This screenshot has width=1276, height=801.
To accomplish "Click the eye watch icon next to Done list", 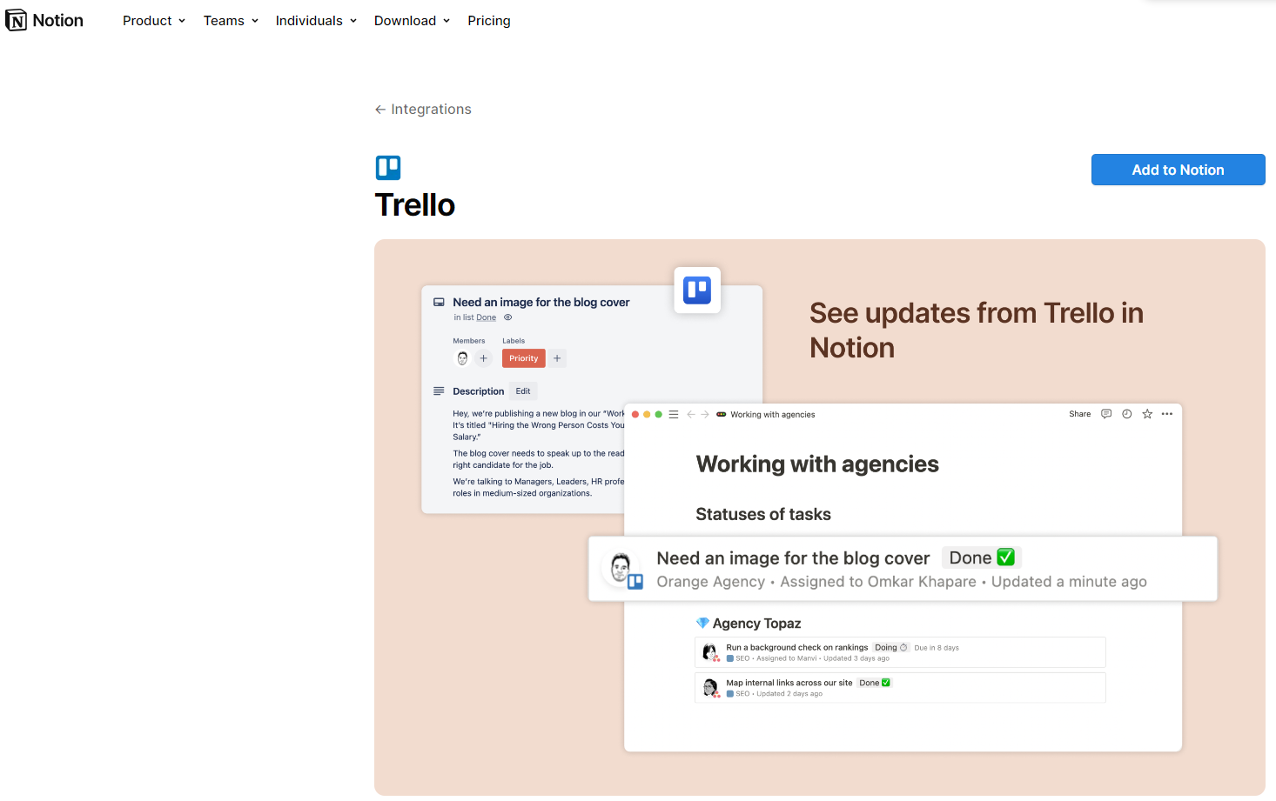I will tap(508, 317).
